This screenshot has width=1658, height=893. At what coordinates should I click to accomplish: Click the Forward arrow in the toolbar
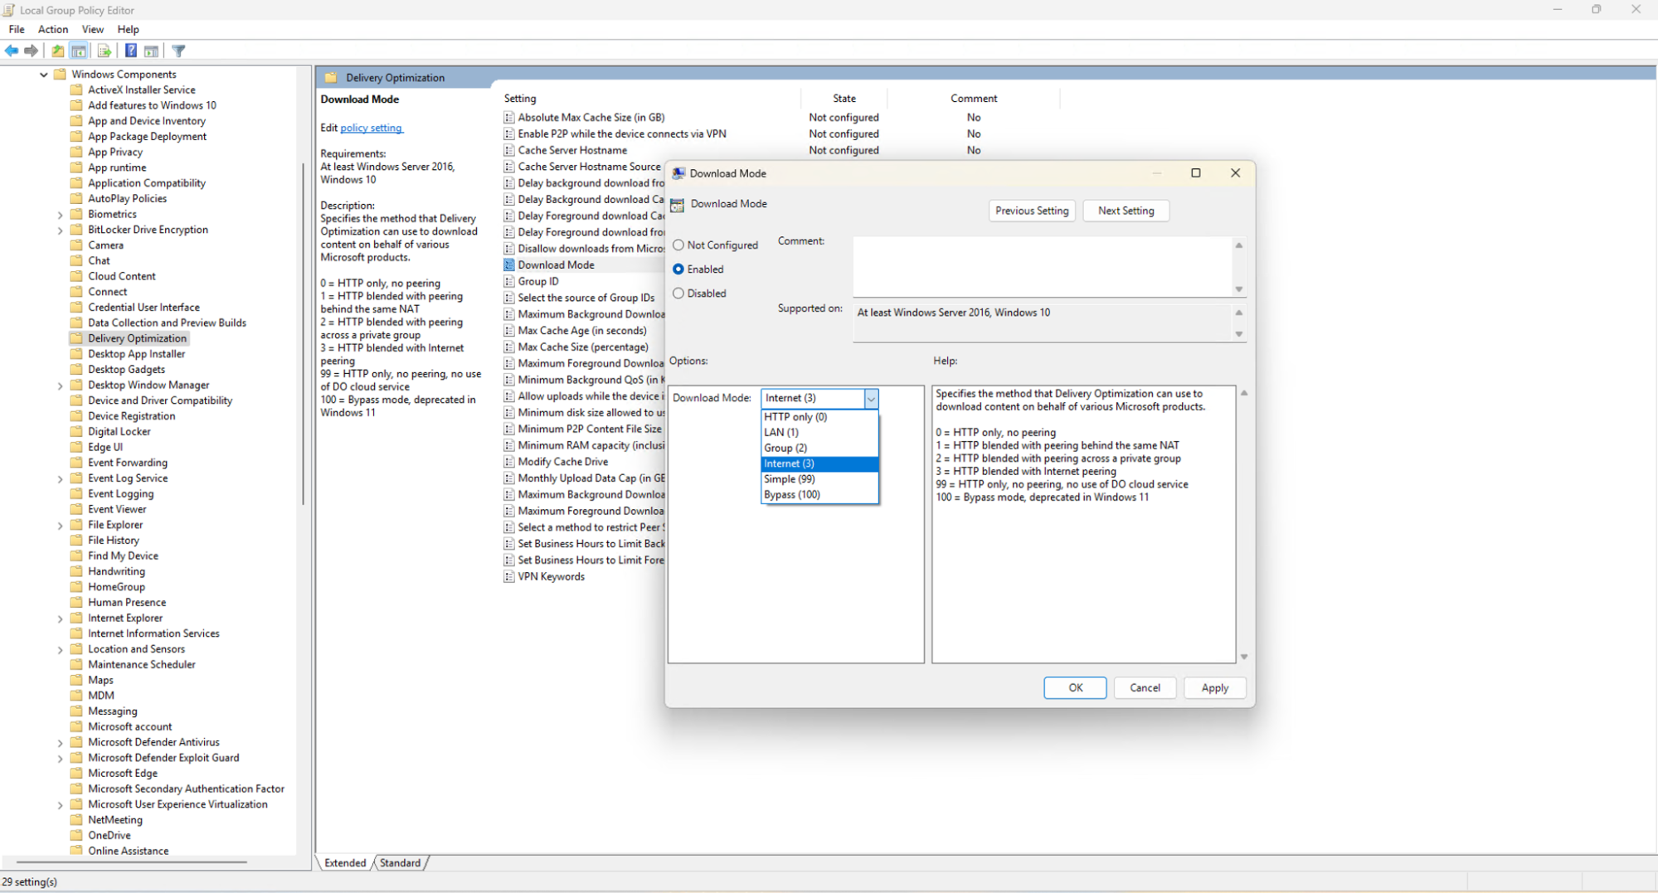[x=32, y=51]
